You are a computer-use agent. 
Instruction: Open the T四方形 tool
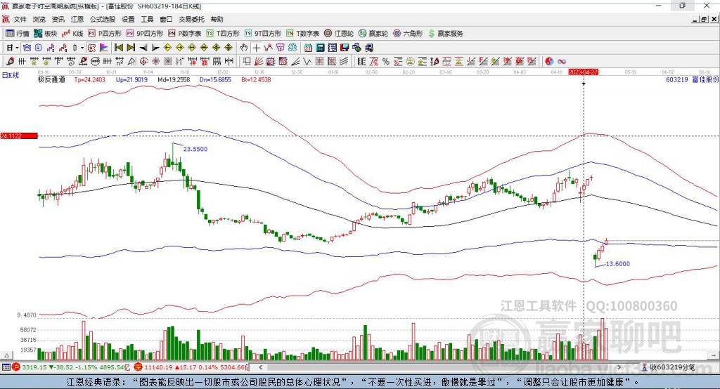pyautogui.click(x=223, y=34)
